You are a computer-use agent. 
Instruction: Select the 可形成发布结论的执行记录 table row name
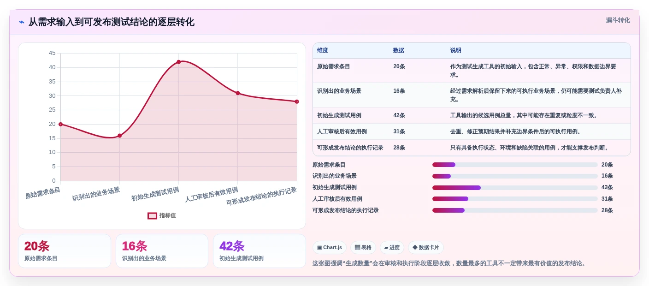(x=350, y=148)
